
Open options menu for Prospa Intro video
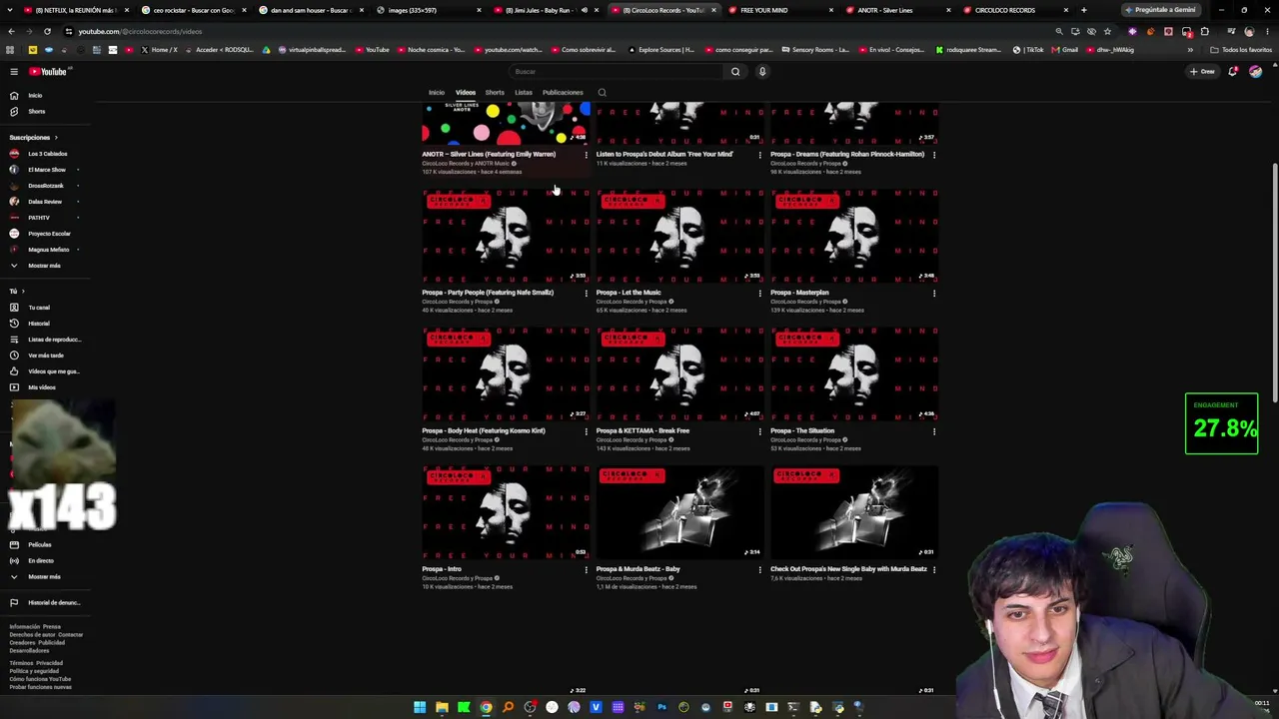coord(587,569)
